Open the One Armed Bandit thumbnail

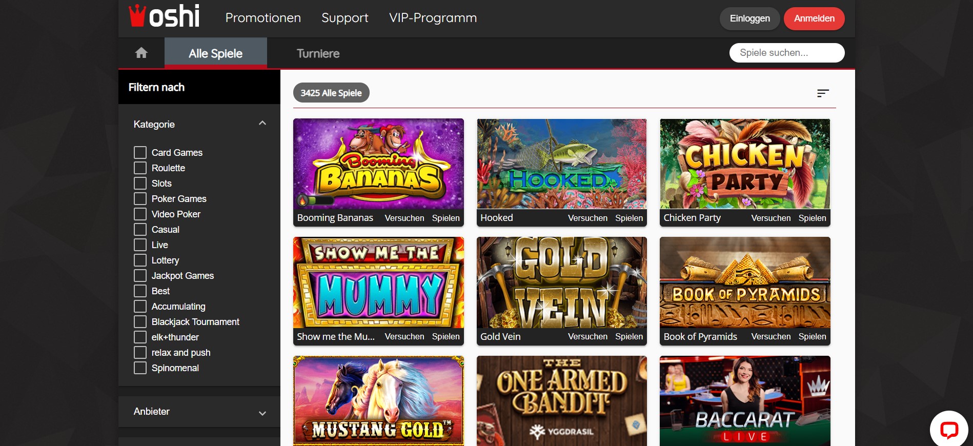point(562,401)
